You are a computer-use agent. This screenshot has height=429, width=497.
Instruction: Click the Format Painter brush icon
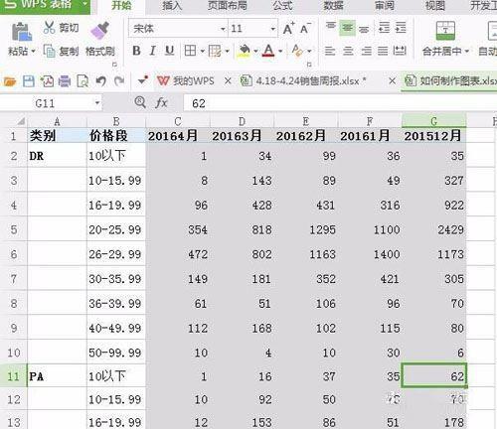(100, 30)
